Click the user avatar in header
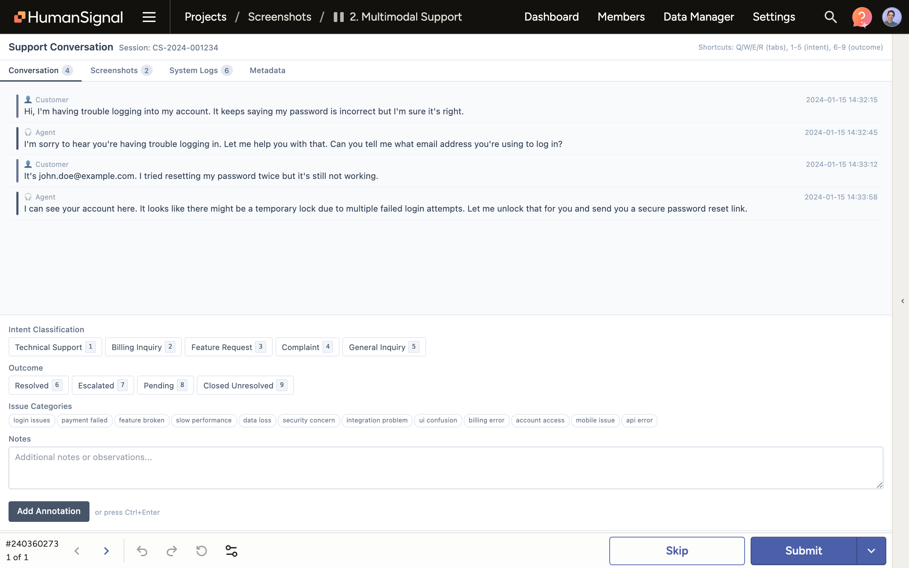Image resolution: width=909 pixels, height=568 pixels. tap(891, 17)
